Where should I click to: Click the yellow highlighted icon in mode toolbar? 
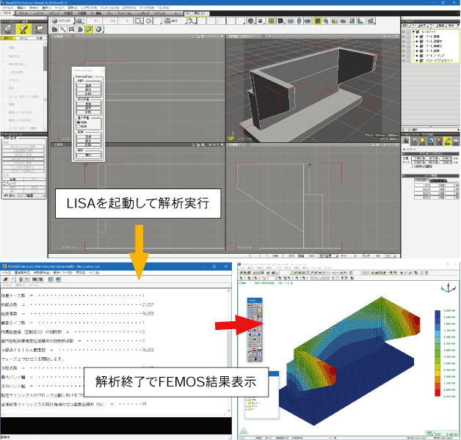click(88, 29)
